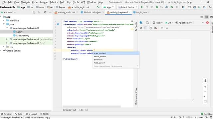Click the horizontal scrollbar in code editor

pos(92,106)
